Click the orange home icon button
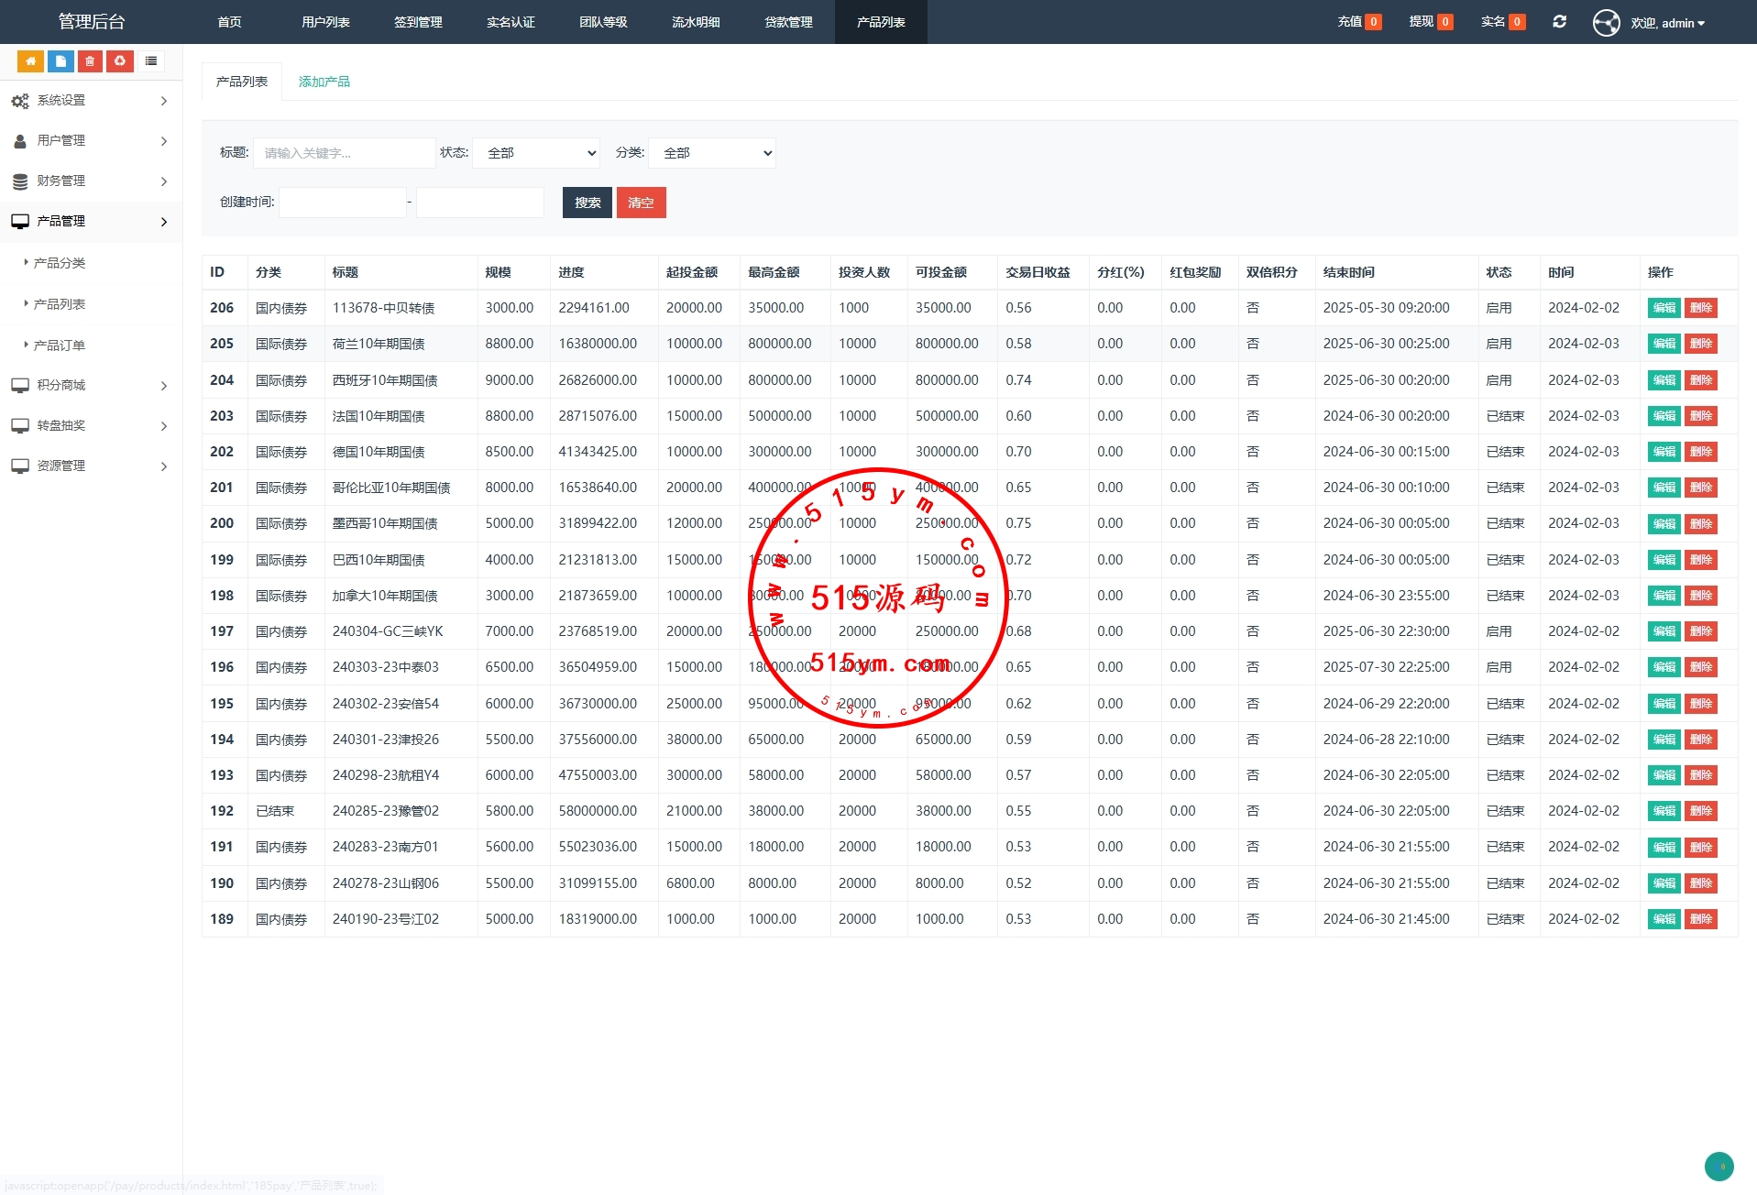The image size is (1757, 1195). click(x=30, y=61)
